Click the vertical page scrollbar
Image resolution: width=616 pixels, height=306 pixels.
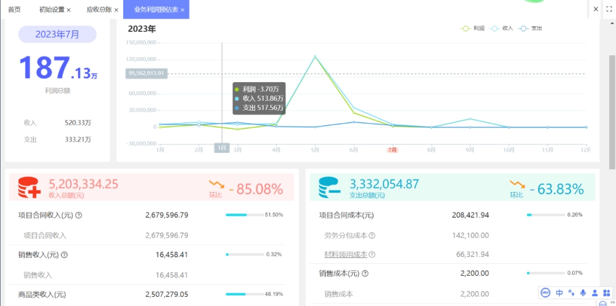click(x=612, y=112)
